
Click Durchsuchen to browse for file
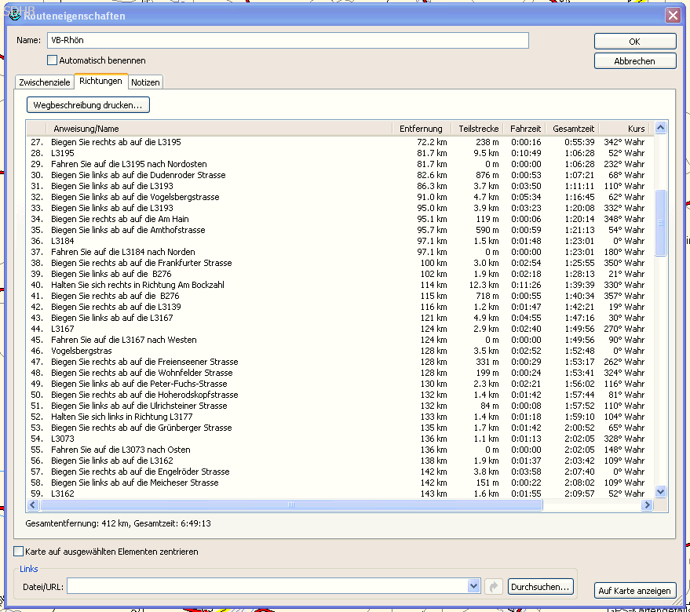coord(541,586)
